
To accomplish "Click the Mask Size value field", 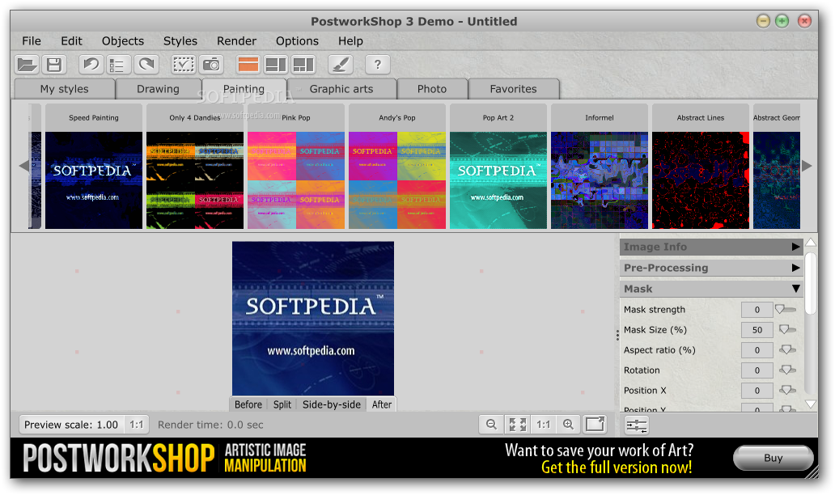I will [x=757, y=330].
